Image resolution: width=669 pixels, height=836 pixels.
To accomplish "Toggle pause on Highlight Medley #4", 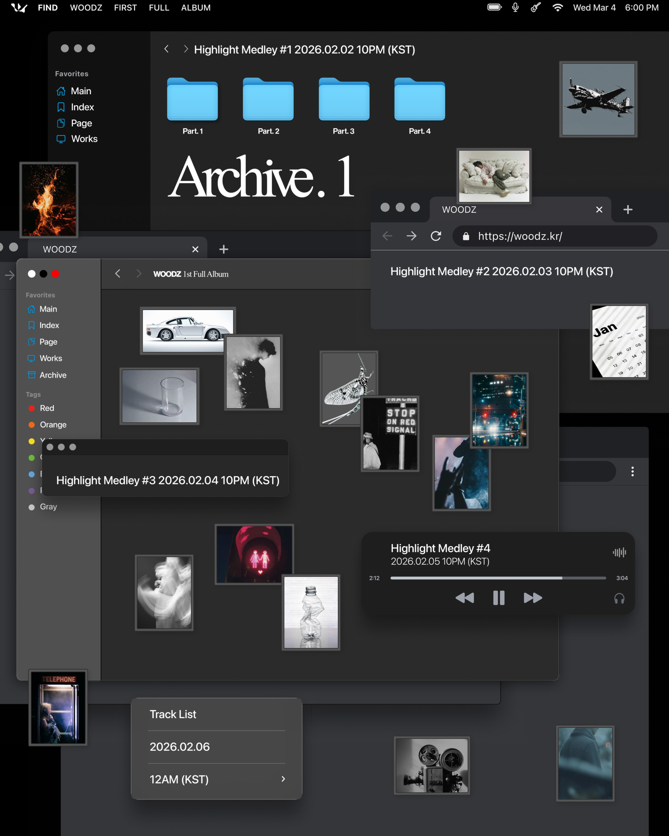I will [x=499, y=598].
